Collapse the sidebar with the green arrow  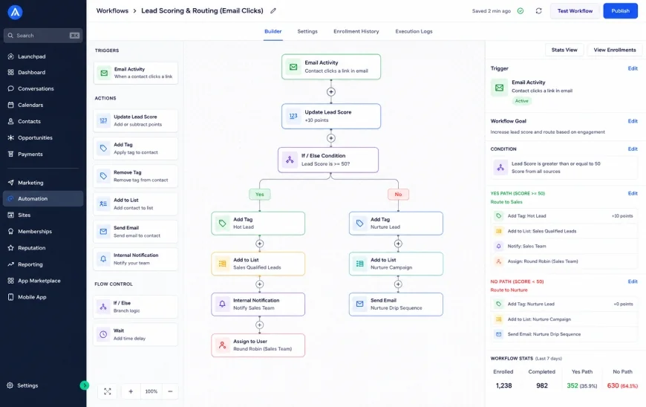[84, 385]
